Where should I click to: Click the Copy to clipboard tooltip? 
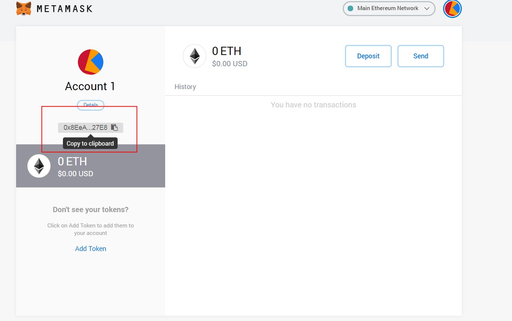[x=90, y=144]
